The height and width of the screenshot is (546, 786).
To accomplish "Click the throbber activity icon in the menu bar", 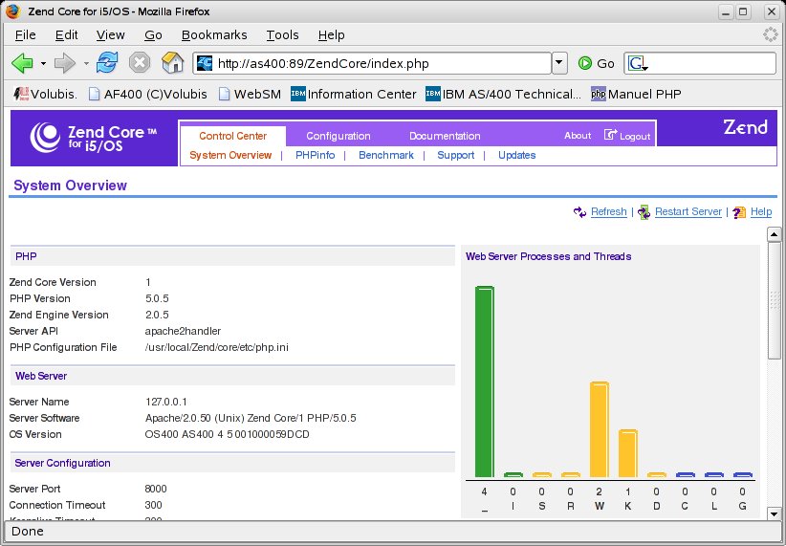I will tap(771, 34).
